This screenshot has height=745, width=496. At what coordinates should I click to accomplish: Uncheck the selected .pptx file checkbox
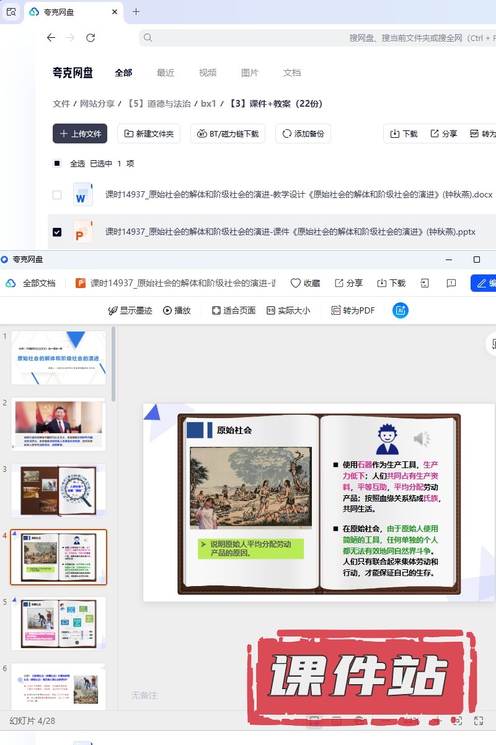[57, 232]
